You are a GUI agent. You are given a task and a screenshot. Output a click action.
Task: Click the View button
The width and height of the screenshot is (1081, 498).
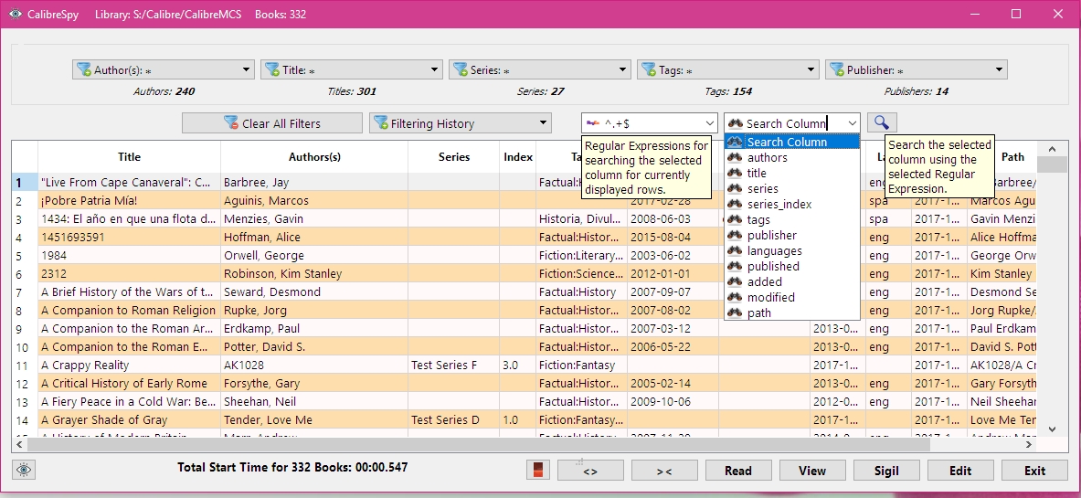(812, 471)
